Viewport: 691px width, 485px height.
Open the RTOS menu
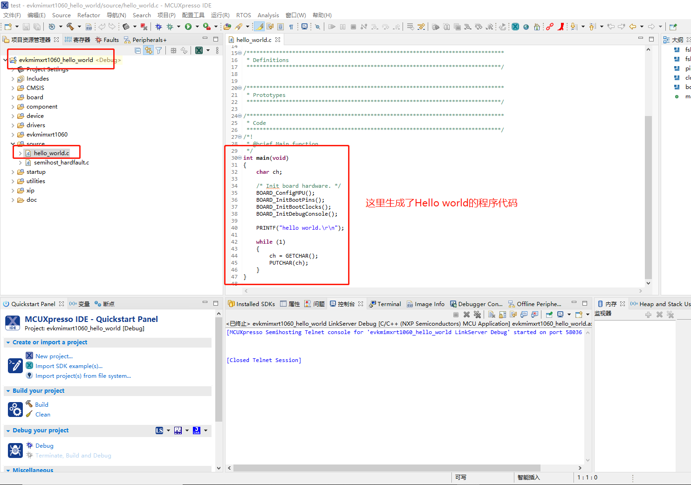coord(244,15)
